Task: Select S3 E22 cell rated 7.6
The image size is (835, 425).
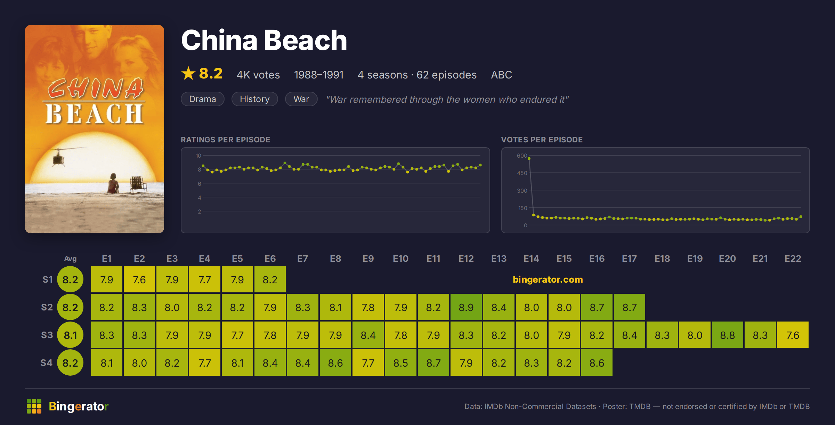Action: [793, 335]
